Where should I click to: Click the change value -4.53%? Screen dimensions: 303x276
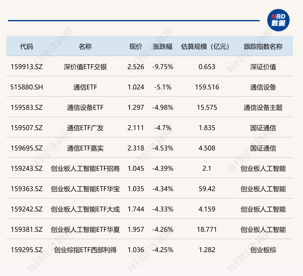(x=162, y=148)
